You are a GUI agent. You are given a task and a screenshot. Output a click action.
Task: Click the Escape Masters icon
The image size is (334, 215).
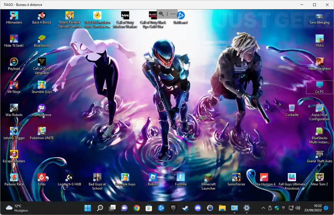pyautogui.click(x=14, y=156)
